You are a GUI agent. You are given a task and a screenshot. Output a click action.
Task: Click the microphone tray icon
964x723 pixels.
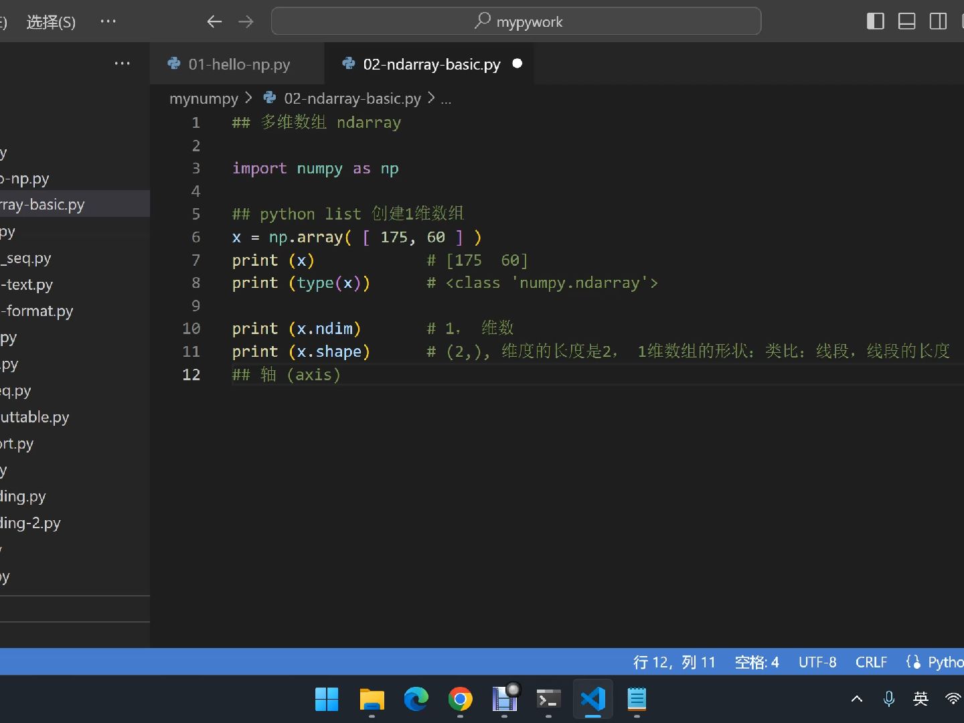click(x=888, y=699)
